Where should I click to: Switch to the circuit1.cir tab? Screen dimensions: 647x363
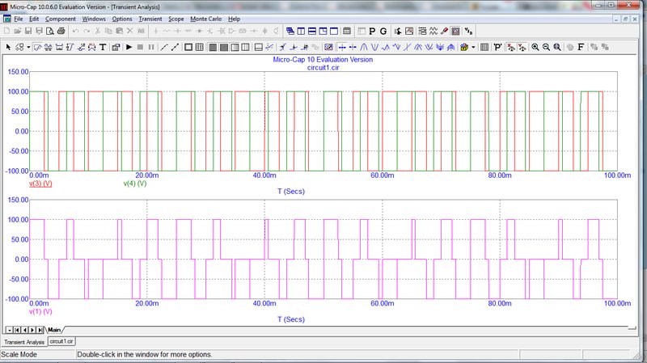pyautogui.click(x=61, y=342)
